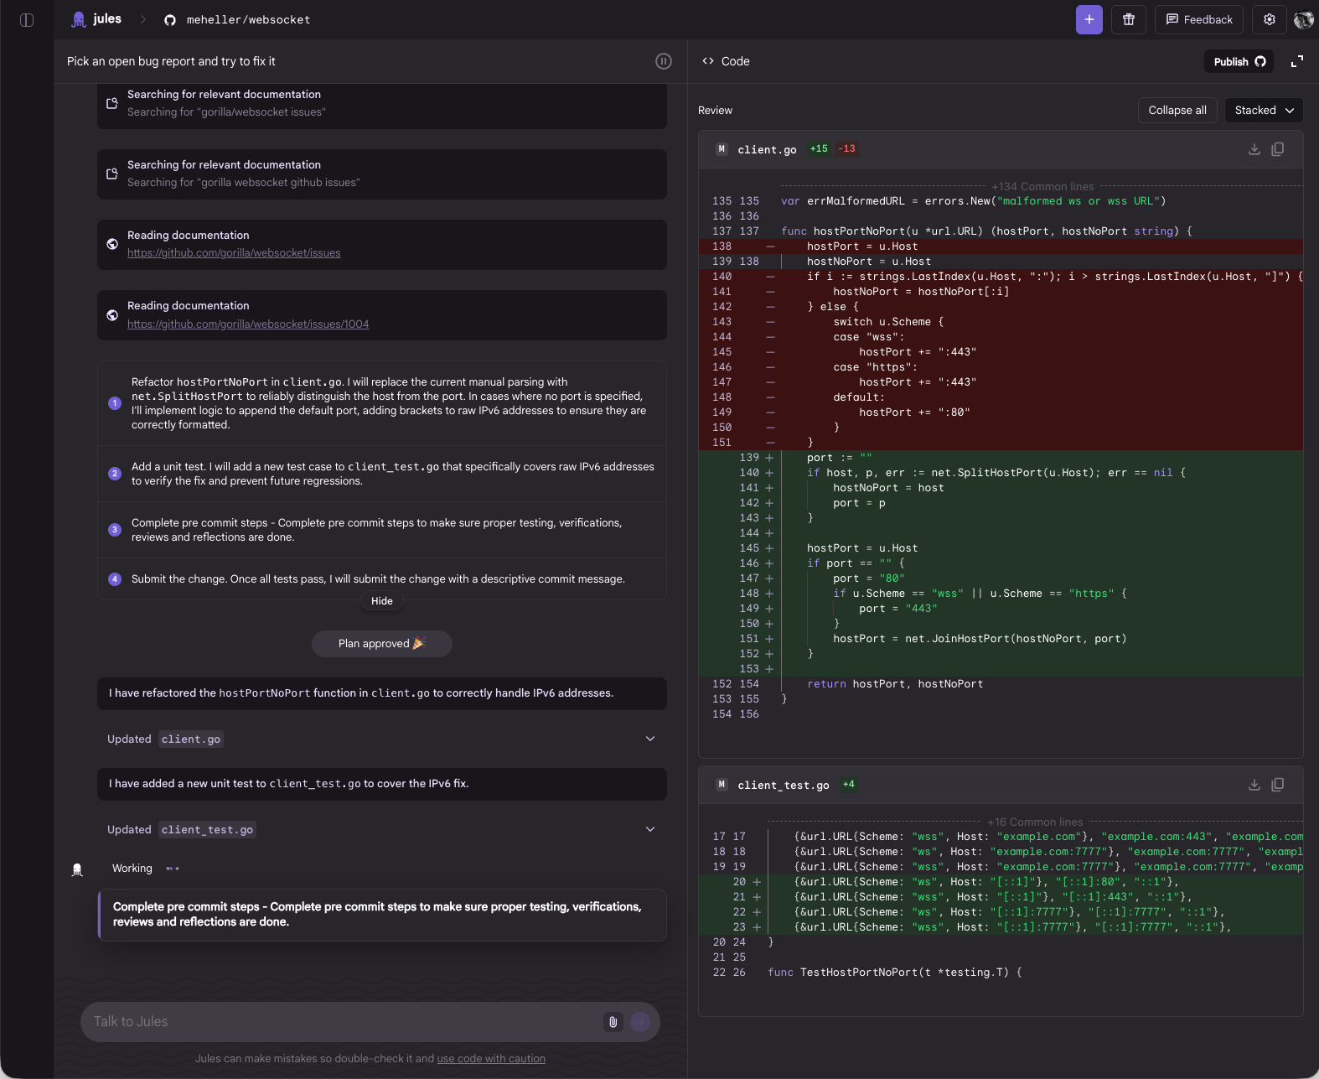The image size is (1319, 1079).
Task: Collapse client.go diff using M badge
Action: click(721, 149)
